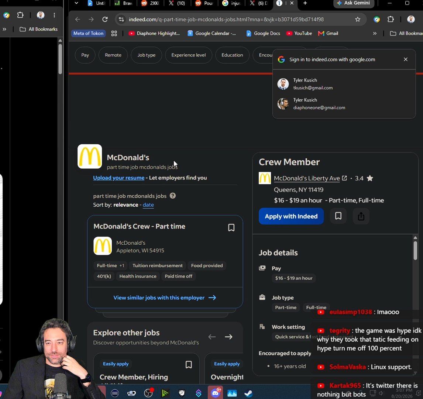
Task: Click the left window vertical scrollbar
Action: pos(60,59)
